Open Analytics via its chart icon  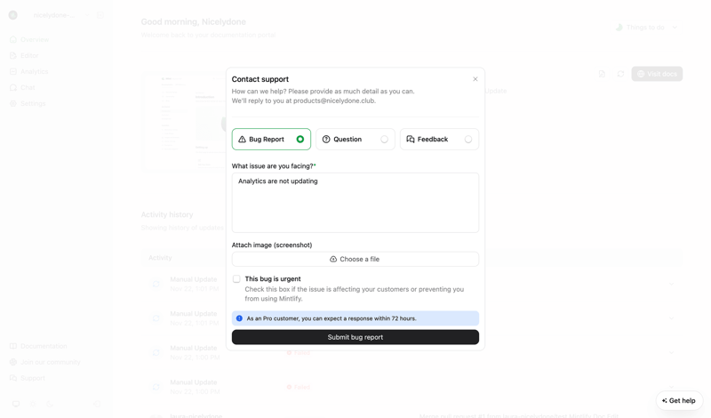point(13,71)
